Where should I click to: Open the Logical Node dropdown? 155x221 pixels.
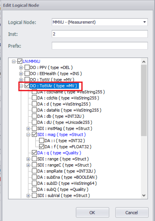coord(145,22)
